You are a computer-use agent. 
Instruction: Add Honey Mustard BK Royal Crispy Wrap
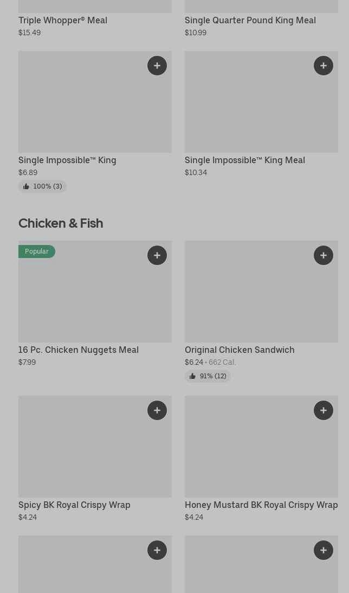click(x=324, y=410)
